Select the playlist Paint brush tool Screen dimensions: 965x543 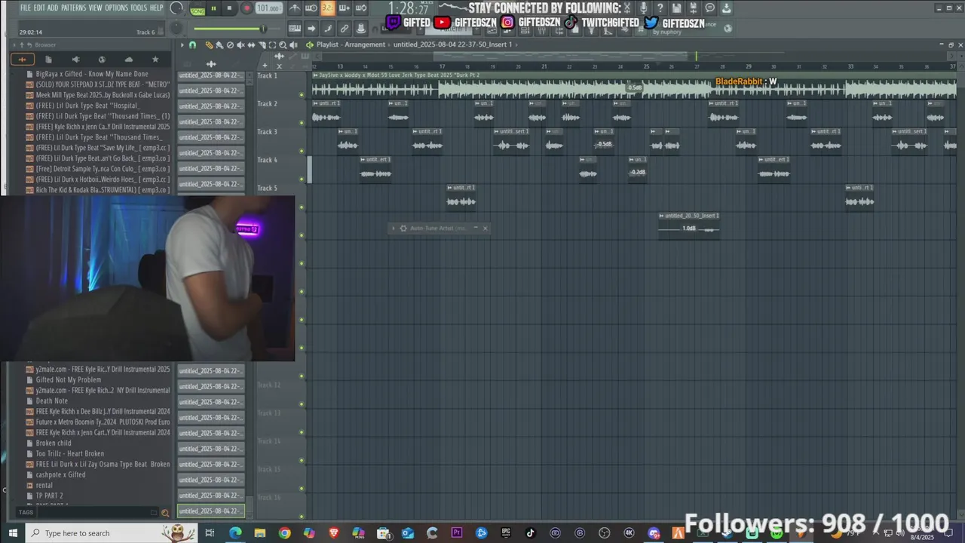219,44
